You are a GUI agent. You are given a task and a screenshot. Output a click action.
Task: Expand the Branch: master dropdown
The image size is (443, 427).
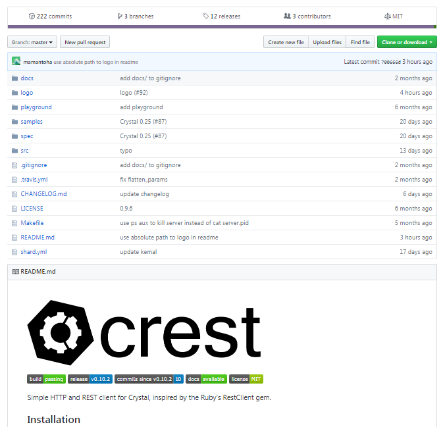[32, 42]
